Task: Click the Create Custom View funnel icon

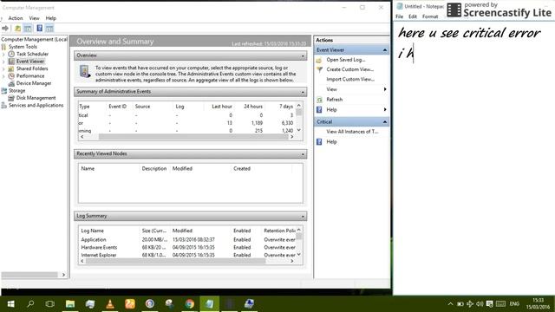Action: click(319, 69)
